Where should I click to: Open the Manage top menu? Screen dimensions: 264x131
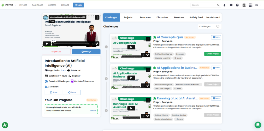point(65,5)
